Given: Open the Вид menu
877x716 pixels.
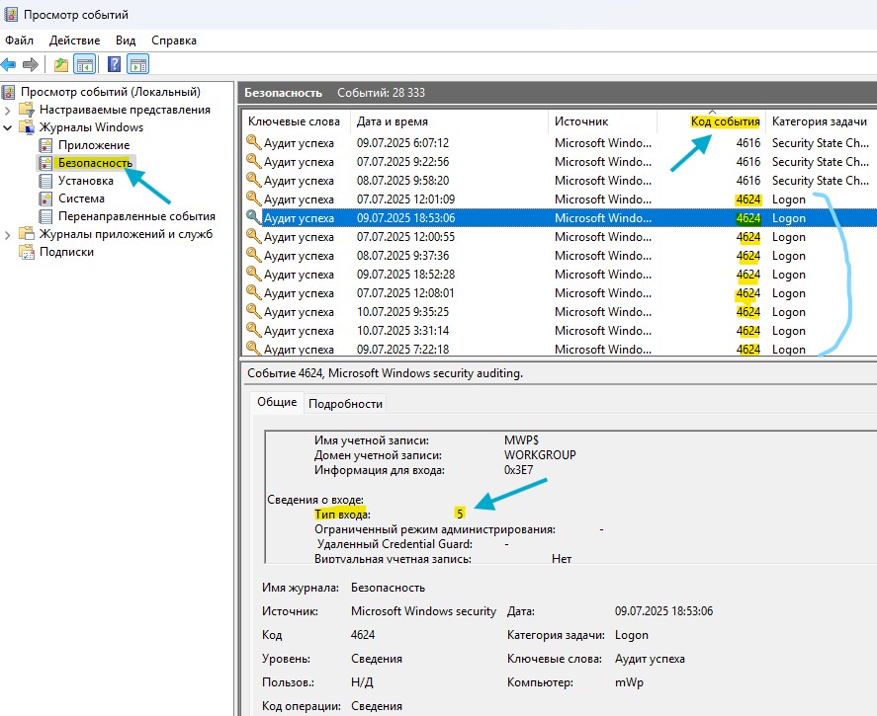Looking at the screenshot, I should point(126,40).
